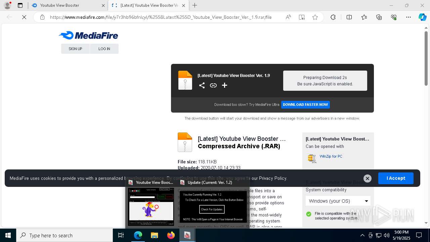
Task: Click the Type here to search box
Action: 64,235
